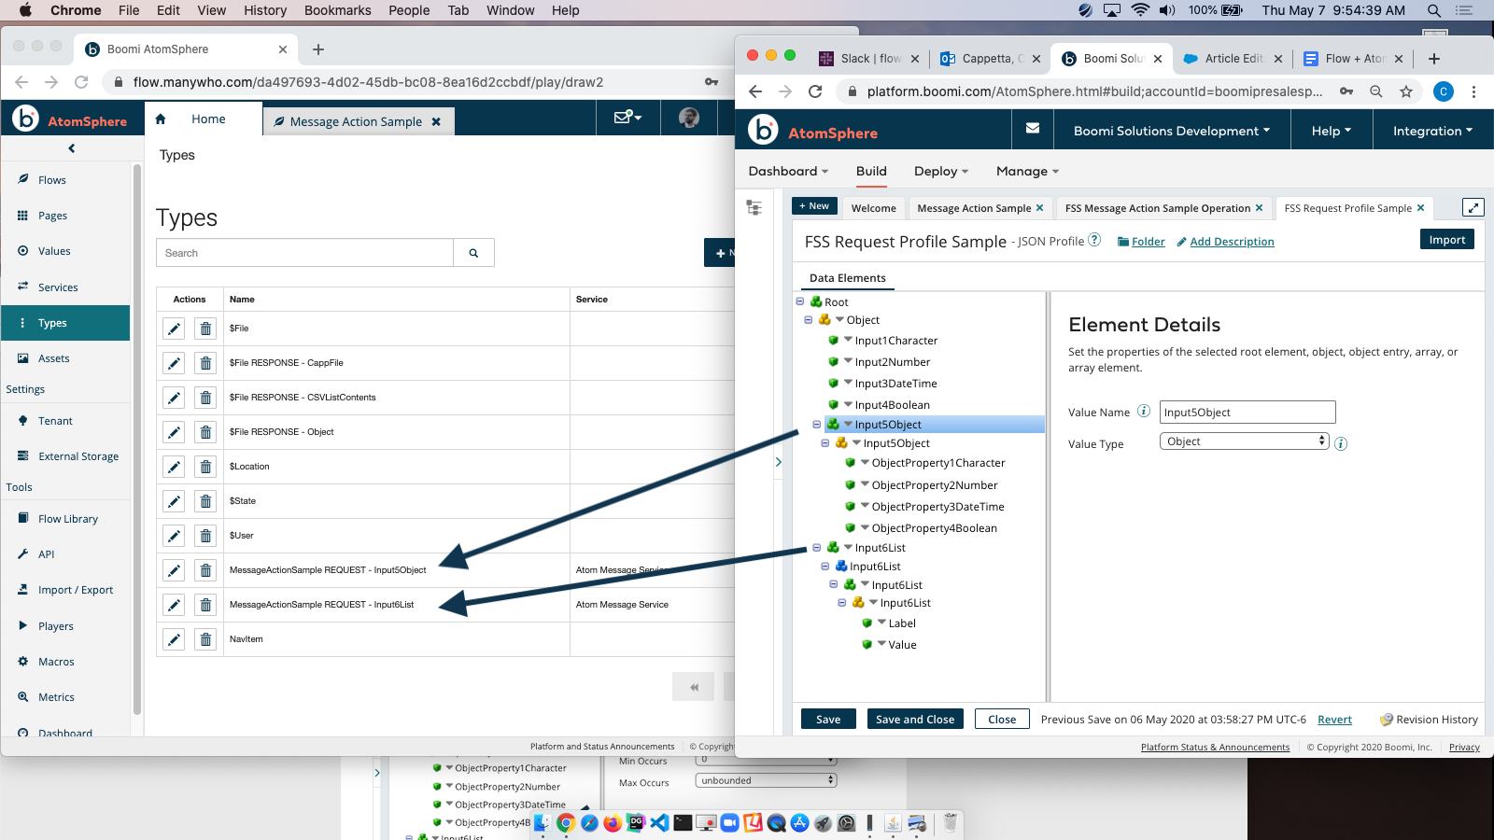
Task: Open the user avatar in Flow window
Action: [689, 118]
